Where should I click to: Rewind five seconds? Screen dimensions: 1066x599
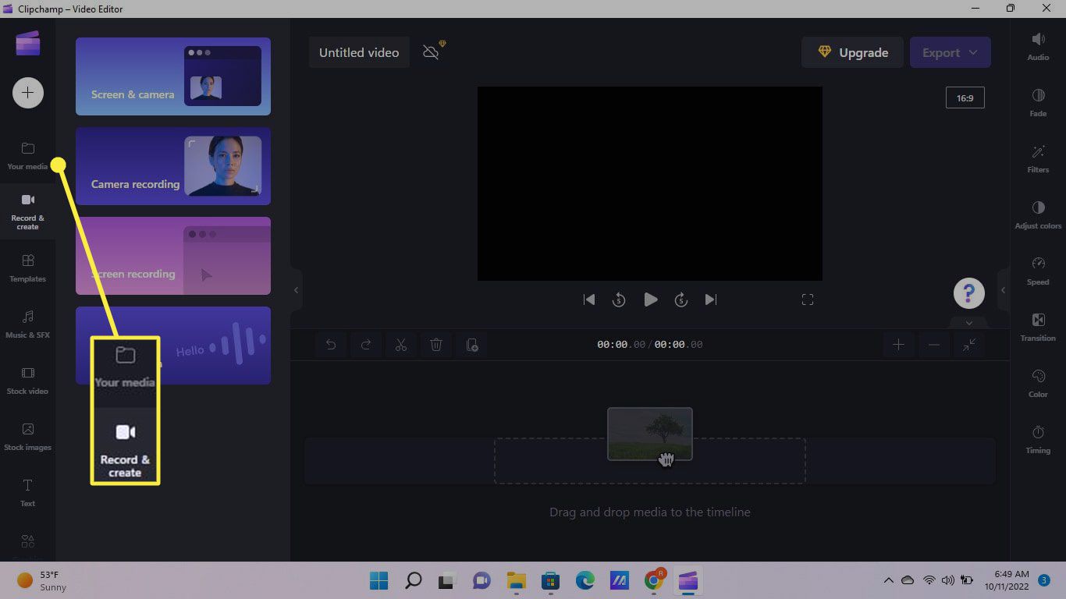point(619,299)
